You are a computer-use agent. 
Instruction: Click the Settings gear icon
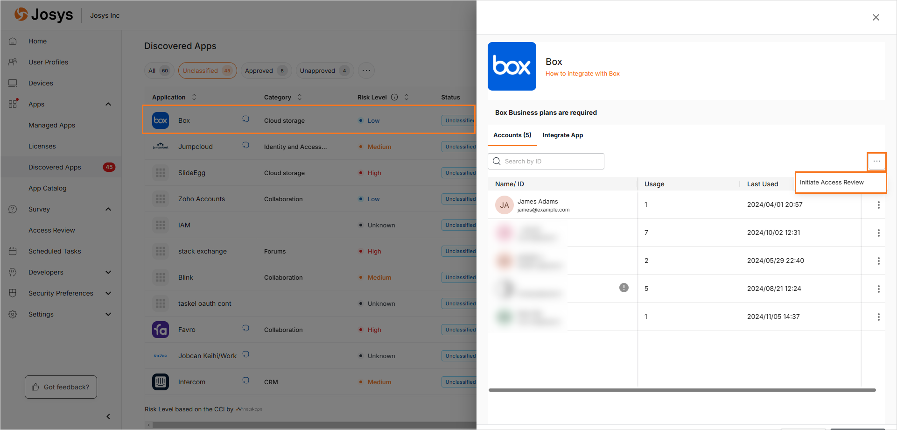point(13,314)
